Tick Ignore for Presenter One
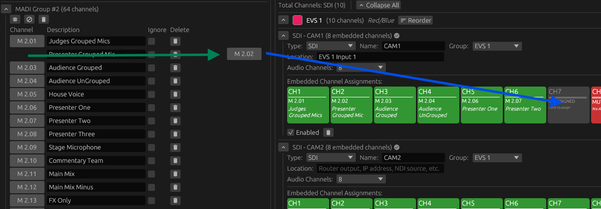This screenshot has width=601, height=209. (x=151, y=107)
